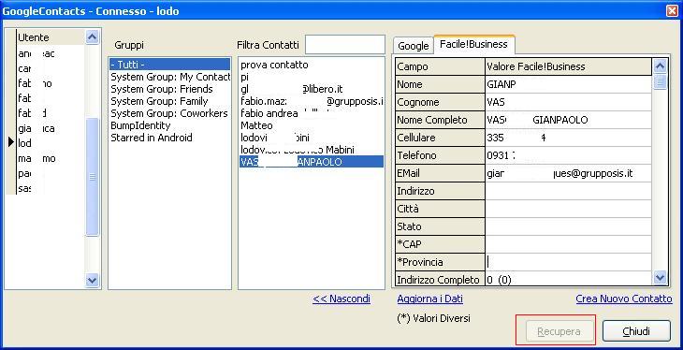
Task: Click the Telefono value cell
Action: point(568,155)
